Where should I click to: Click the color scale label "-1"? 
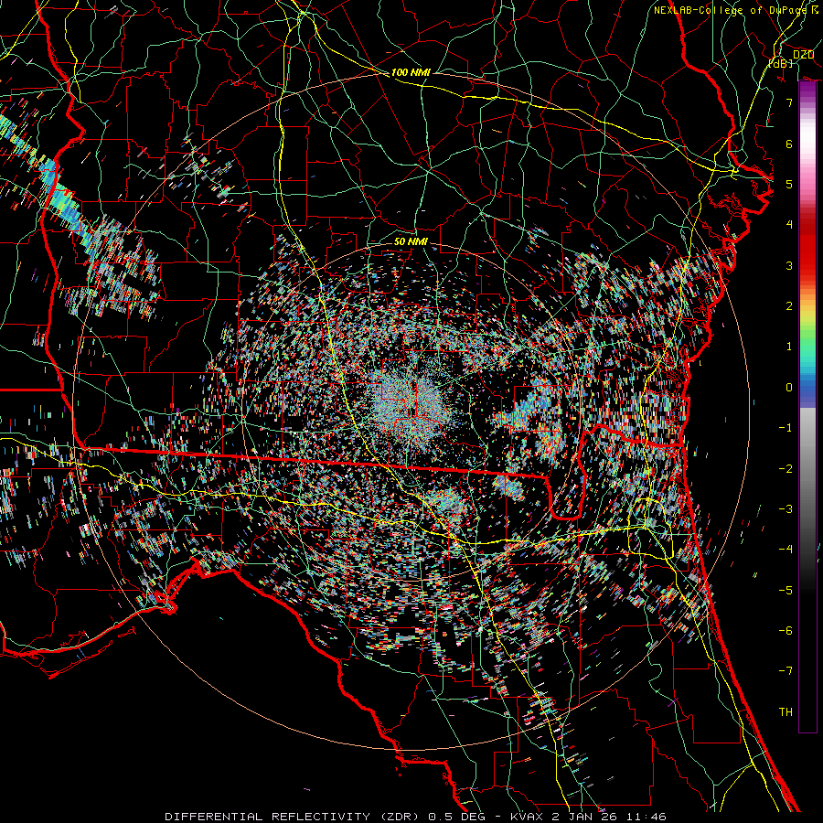point(786,428)
